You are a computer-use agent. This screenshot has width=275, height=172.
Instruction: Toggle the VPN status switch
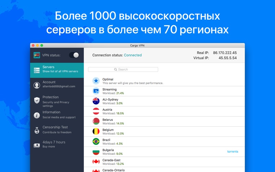[x=74, y=55]
